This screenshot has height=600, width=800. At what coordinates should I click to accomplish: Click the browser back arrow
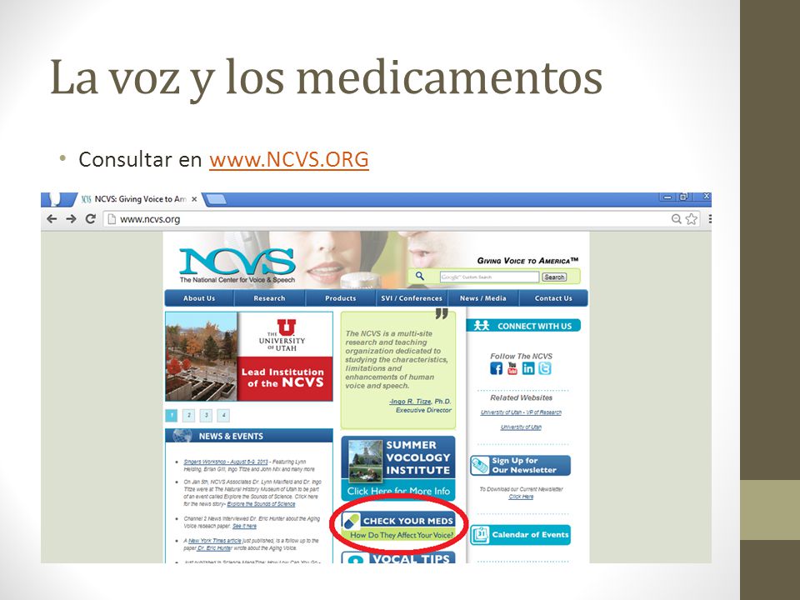click(x=52, y=219)
